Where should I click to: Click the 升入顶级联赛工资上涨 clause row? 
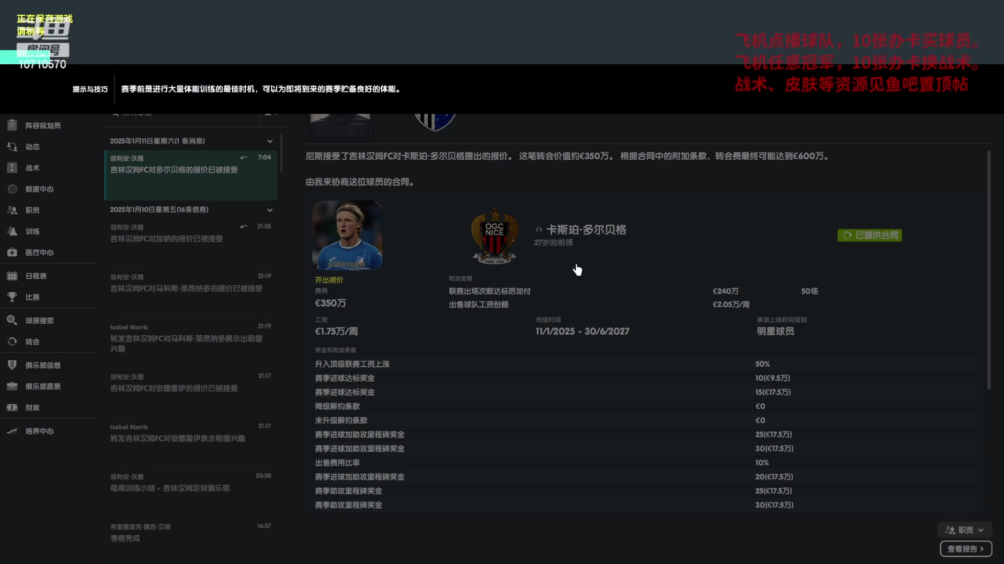[x=644, y=364]
